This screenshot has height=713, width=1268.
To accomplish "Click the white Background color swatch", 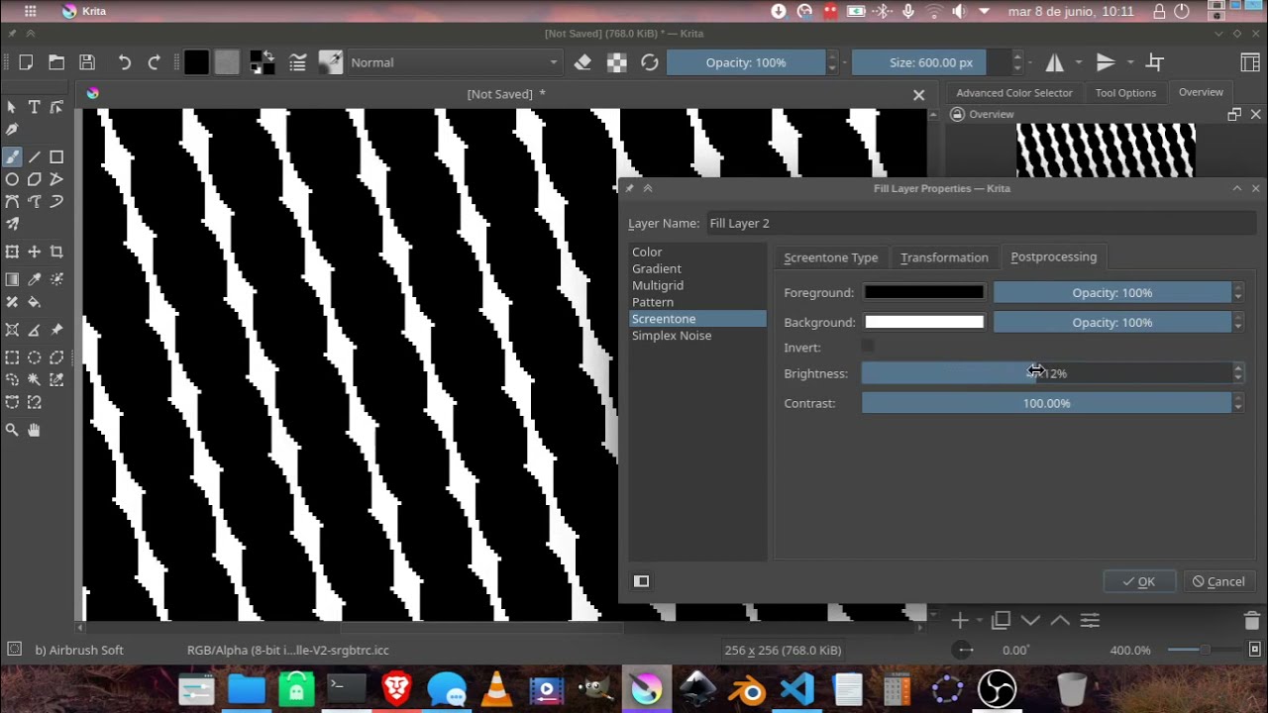I will 923,322.
